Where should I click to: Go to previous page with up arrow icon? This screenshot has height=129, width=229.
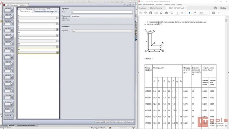click(x=166, y=13)
